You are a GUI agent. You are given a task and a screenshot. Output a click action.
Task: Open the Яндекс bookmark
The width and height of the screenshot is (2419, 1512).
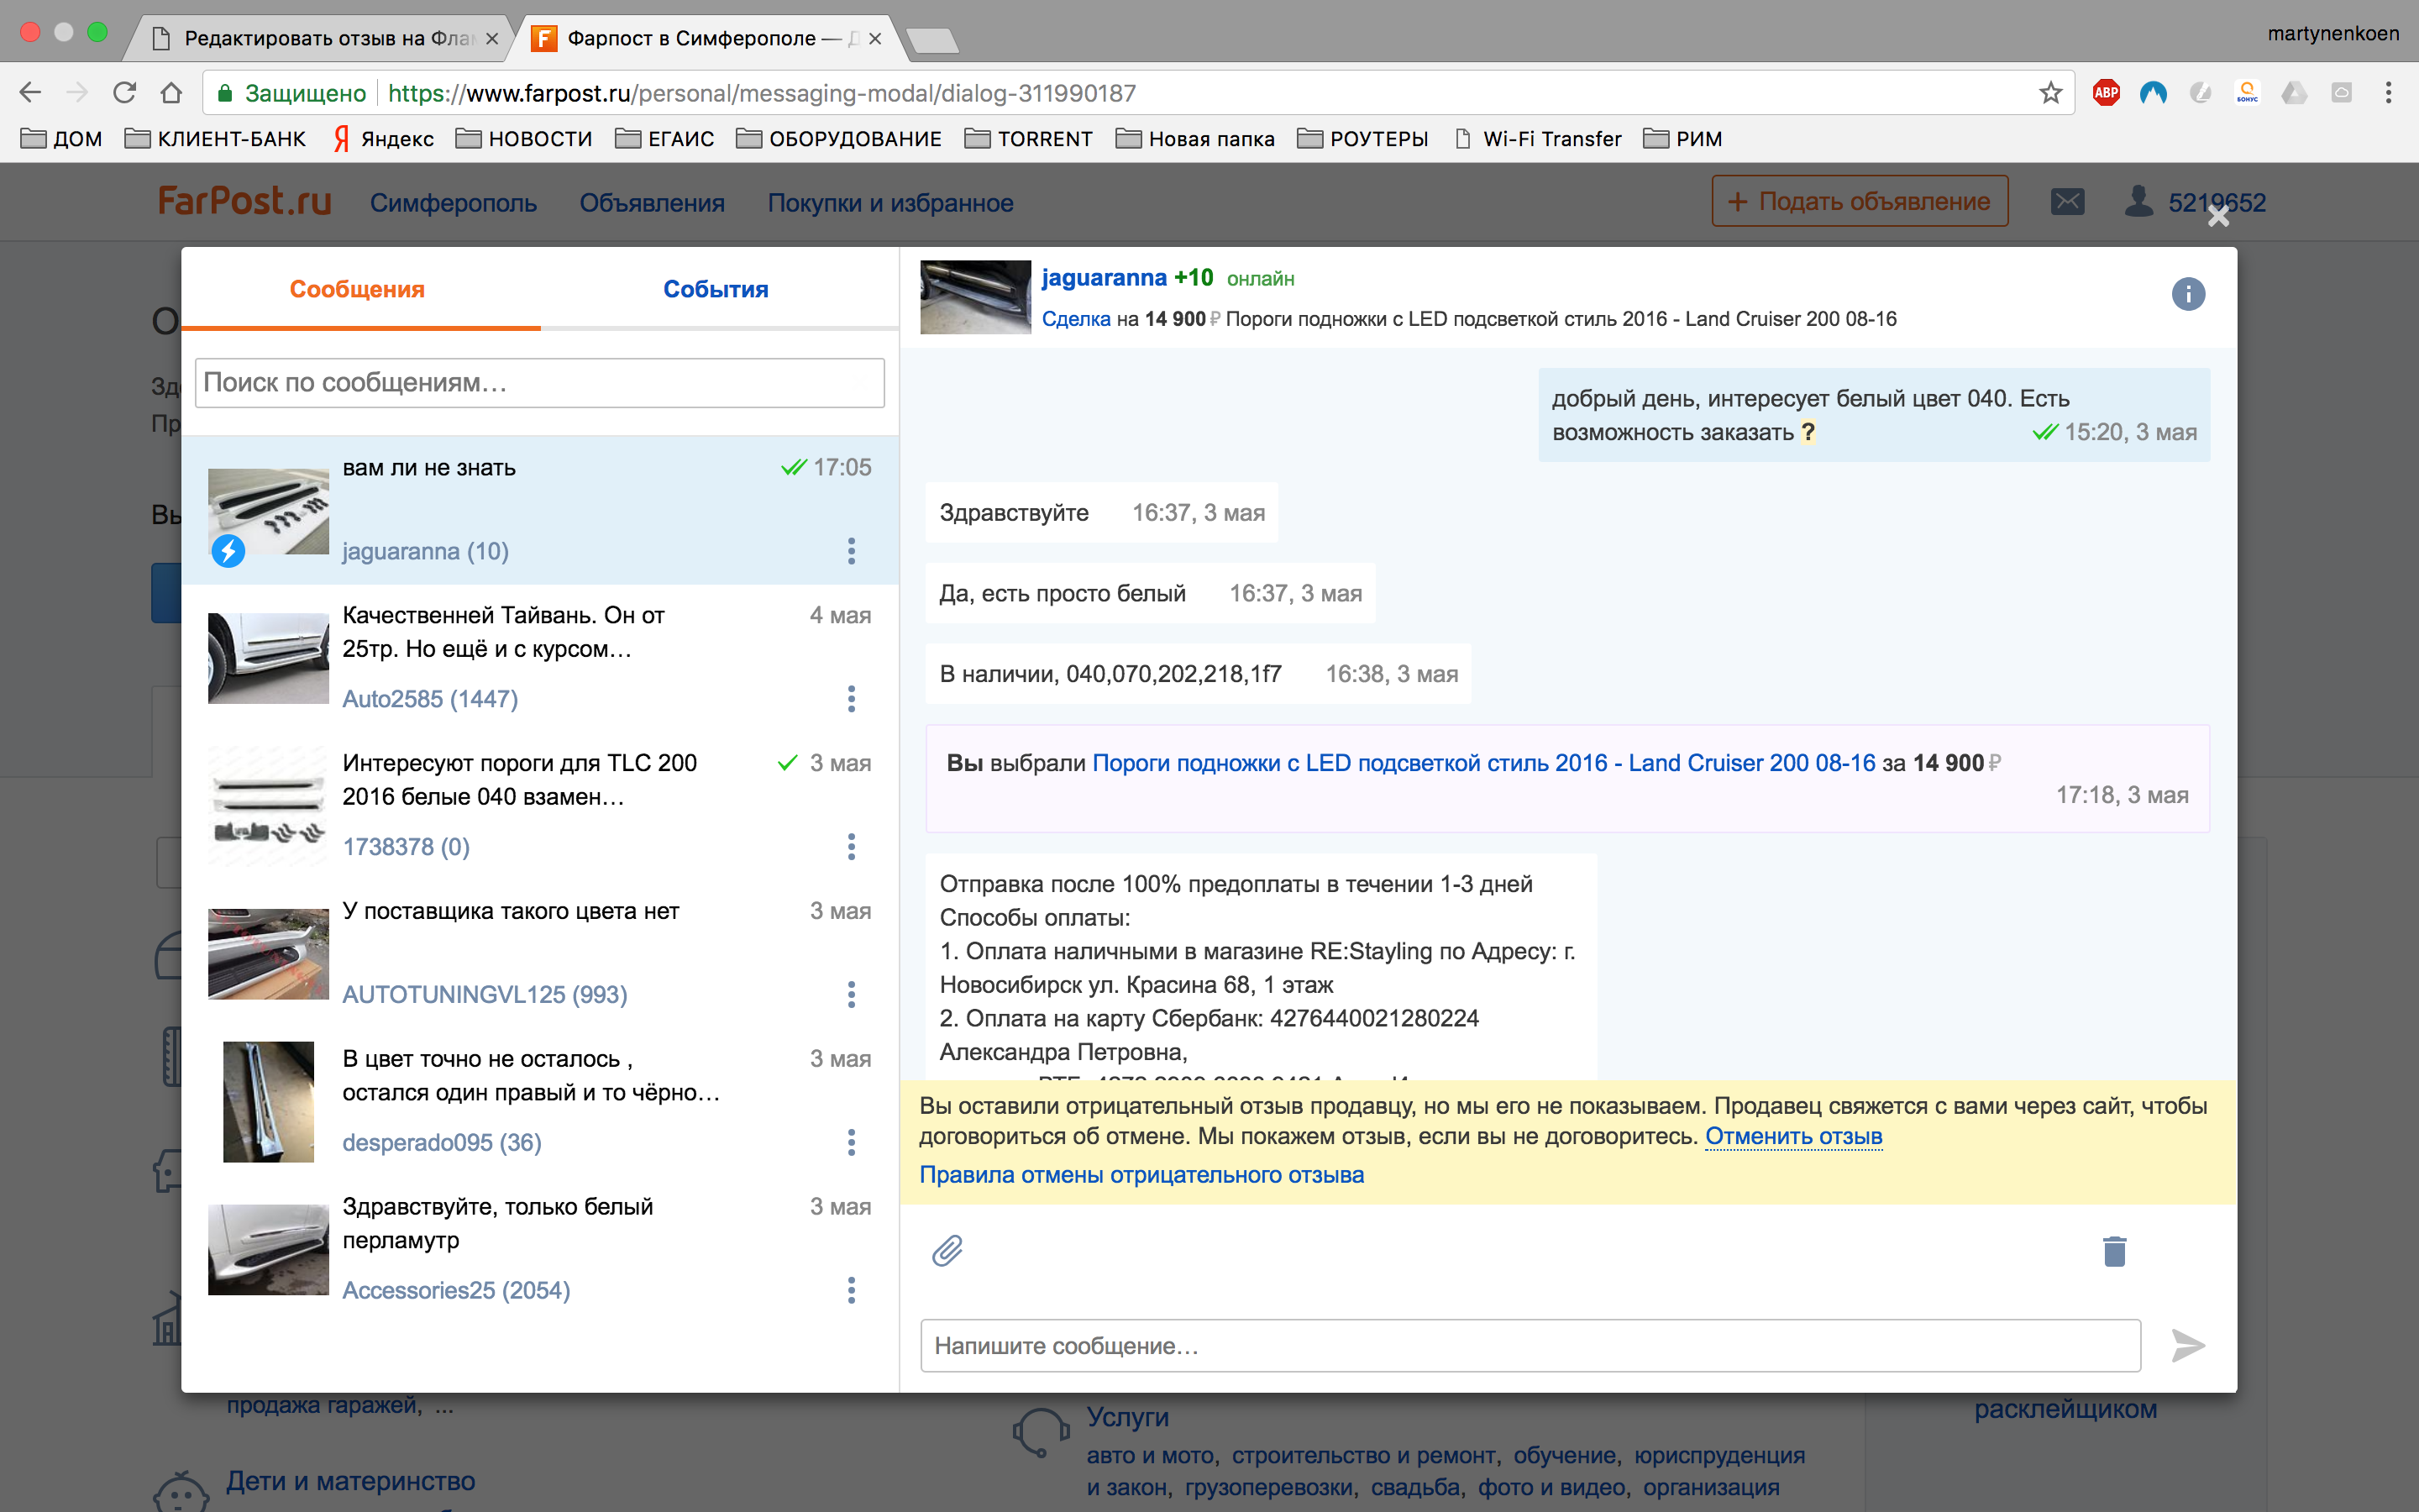click(x=384, y=139)
